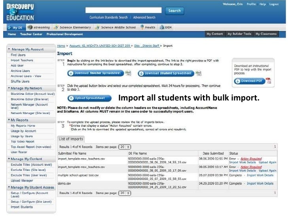Open Usage by Account link
Viewport: 288px width, 216px height.
[23, 131]
